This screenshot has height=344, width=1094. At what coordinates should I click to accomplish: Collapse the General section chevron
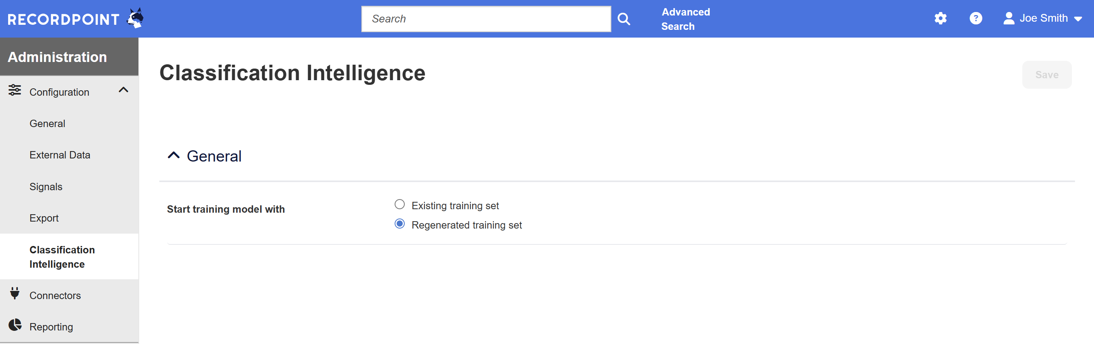click(x=174, y=156)
